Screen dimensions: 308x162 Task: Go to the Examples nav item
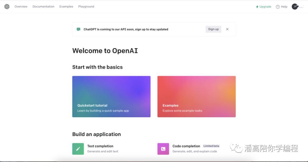pyautogui.click(x=66, y=7)
